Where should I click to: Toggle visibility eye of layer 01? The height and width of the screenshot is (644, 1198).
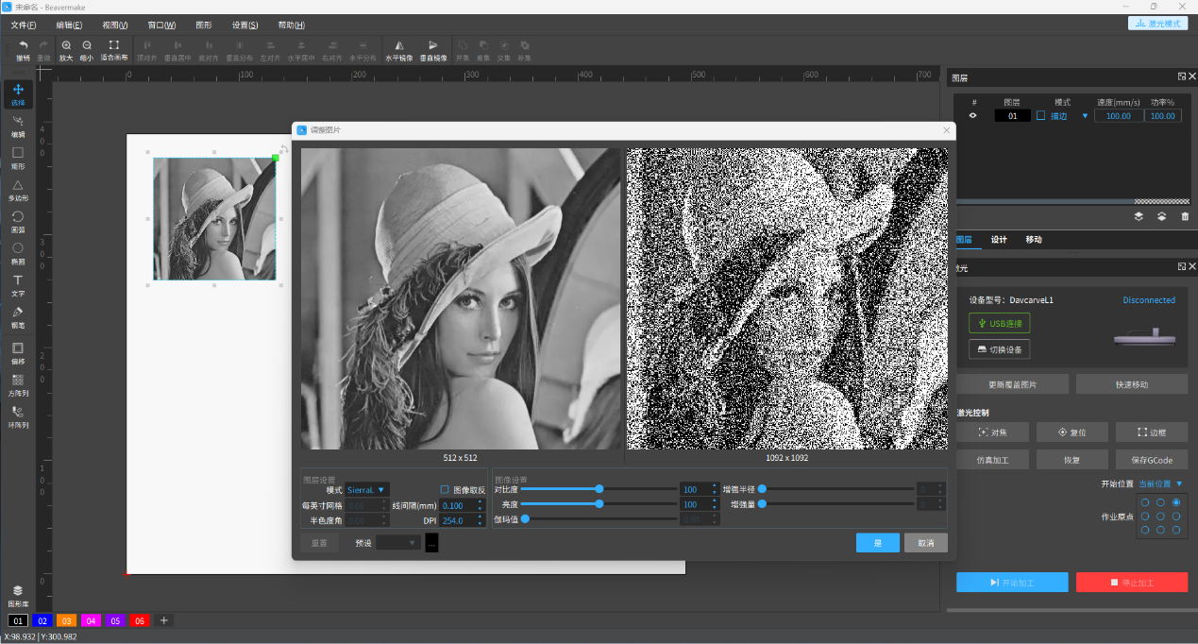[972, 115]
